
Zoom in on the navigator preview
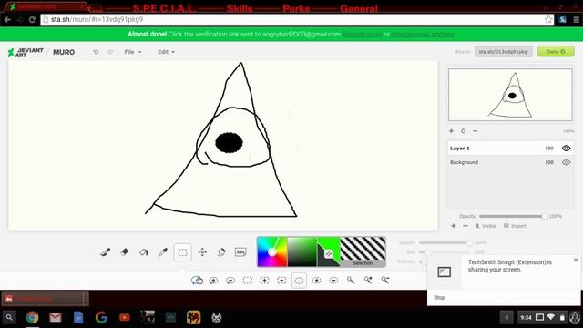[452, 131]
